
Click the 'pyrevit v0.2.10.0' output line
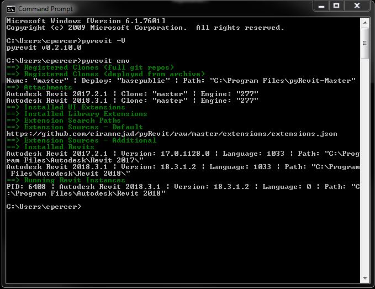[44, 48]
